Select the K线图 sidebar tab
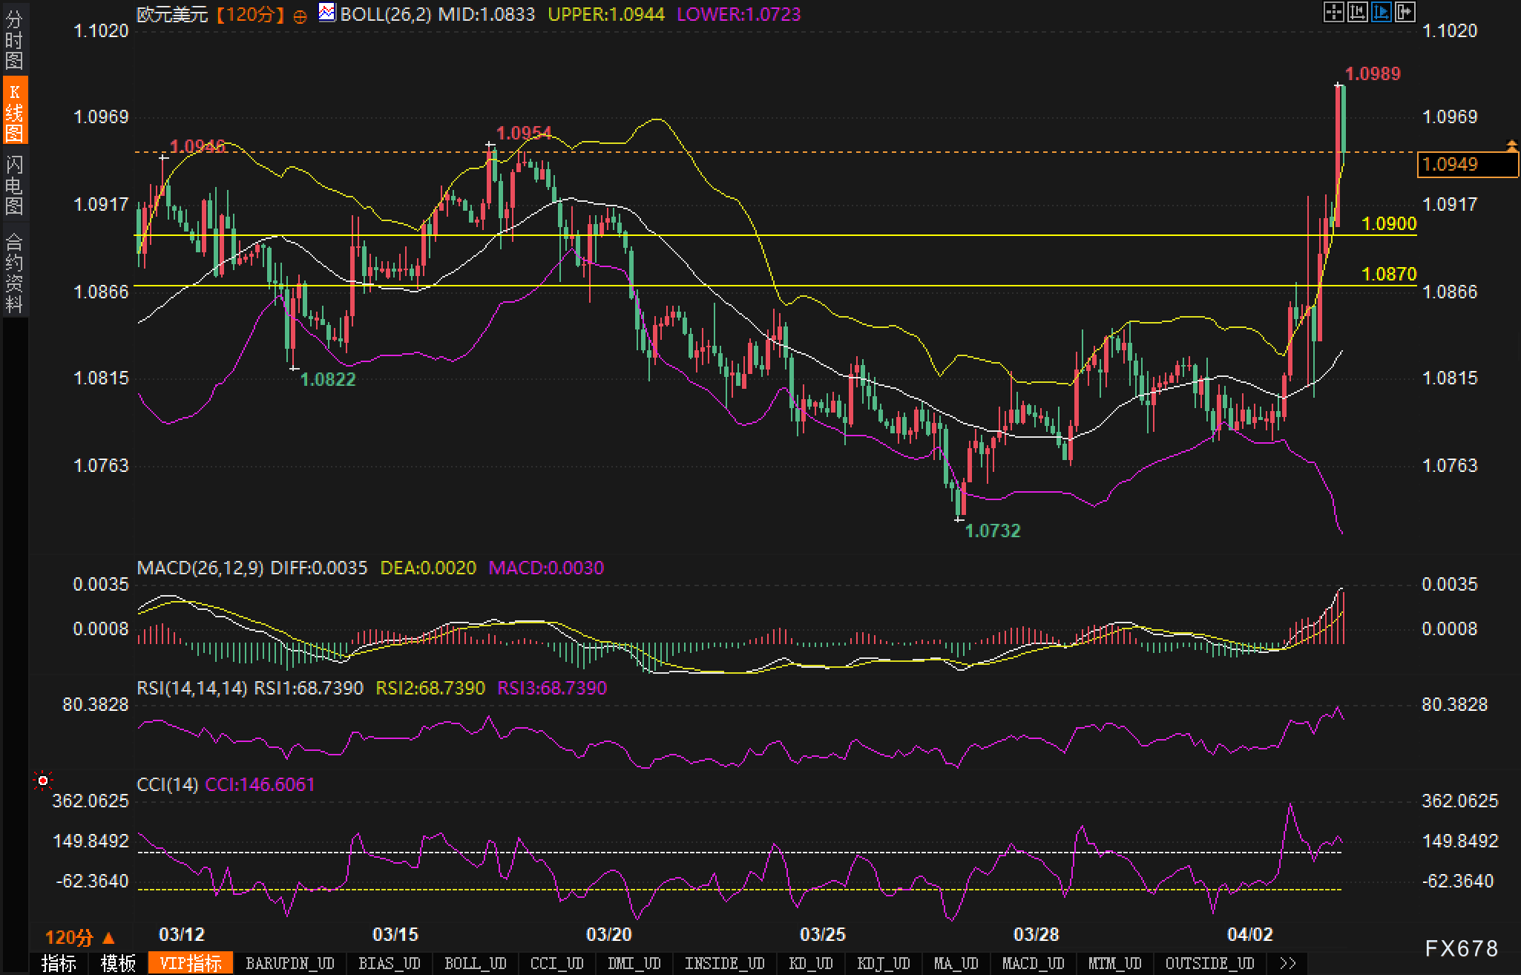This screenshot has height=975, width=1521. click(x=14, y=111)
